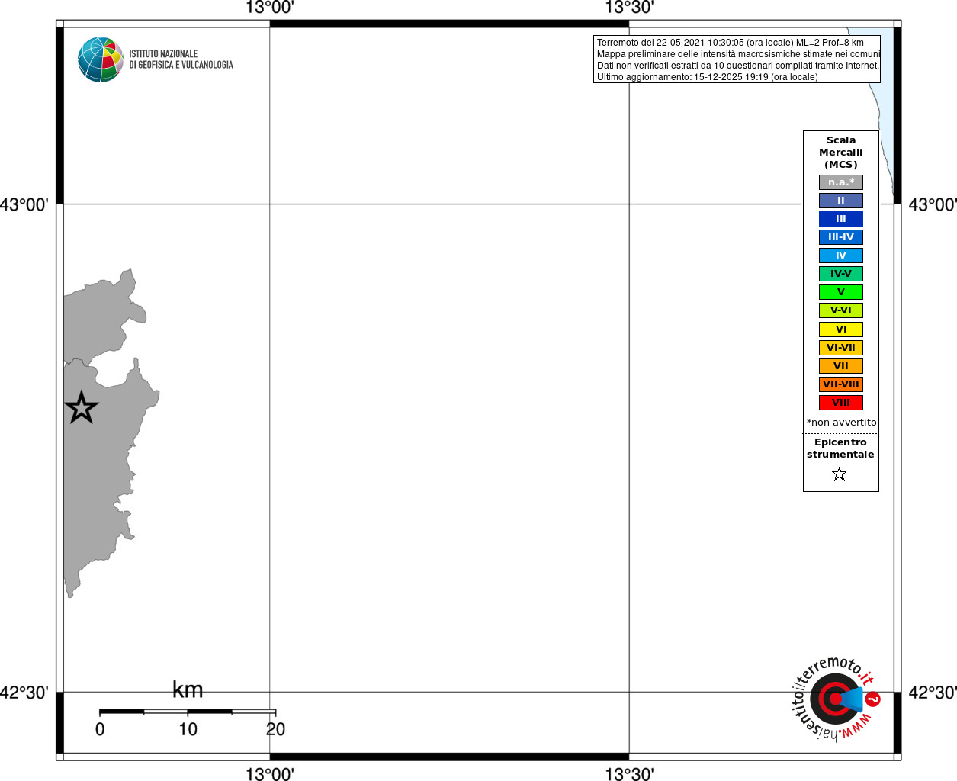Click the 'Scala Mercalli (MCS)' legend title
957x781 pixels.
pyautogui.click(x=841, y=153)
